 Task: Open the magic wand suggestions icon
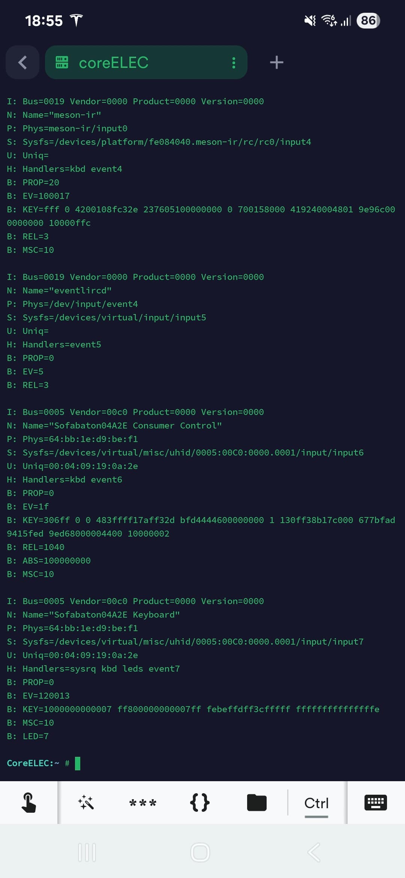[86, 803]
